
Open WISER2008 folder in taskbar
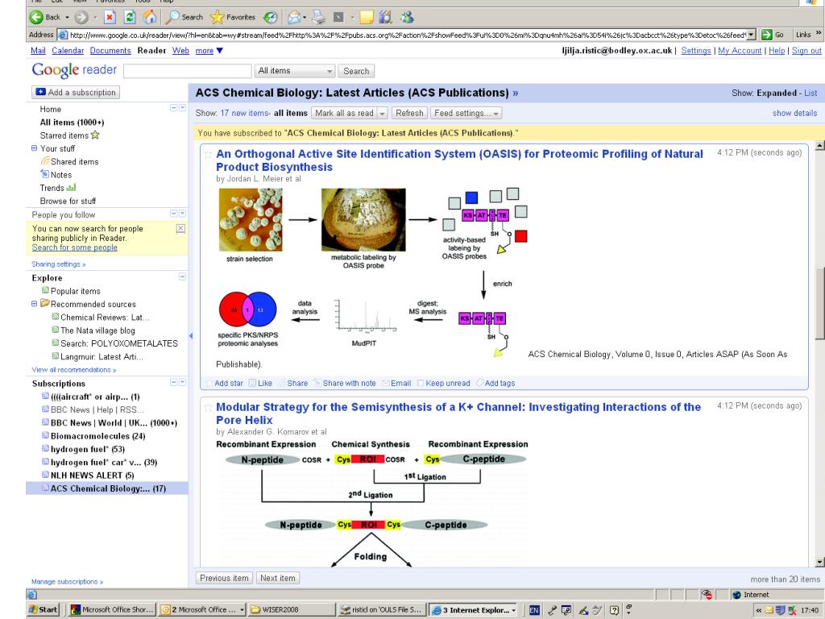pyautogui.click(x=292, y=609)
